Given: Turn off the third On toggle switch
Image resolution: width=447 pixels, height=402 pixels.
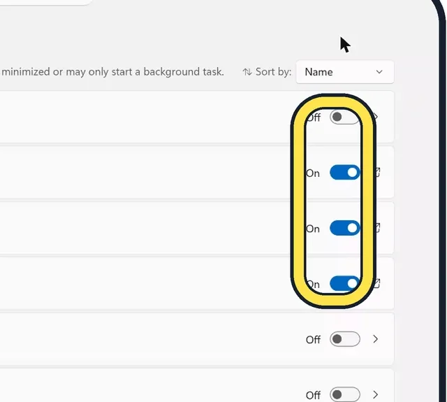Looking at the screenshot, I should tap(344, 283).
